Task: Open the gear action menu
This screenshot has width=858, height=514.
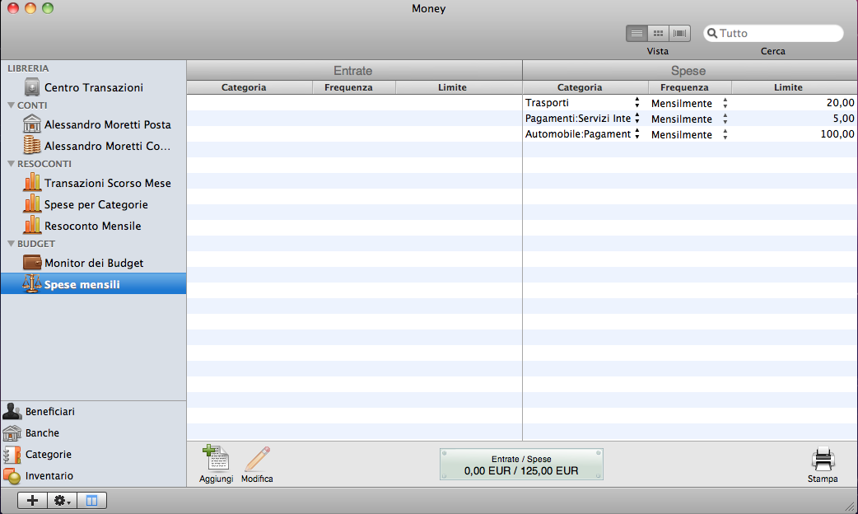Action: click(x=62, y=500)
